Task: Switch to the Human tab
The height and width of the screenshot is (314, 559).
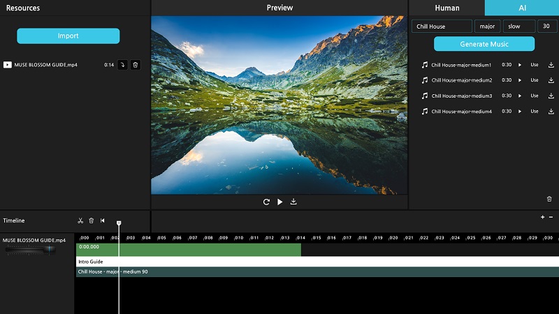Action: 447,8
